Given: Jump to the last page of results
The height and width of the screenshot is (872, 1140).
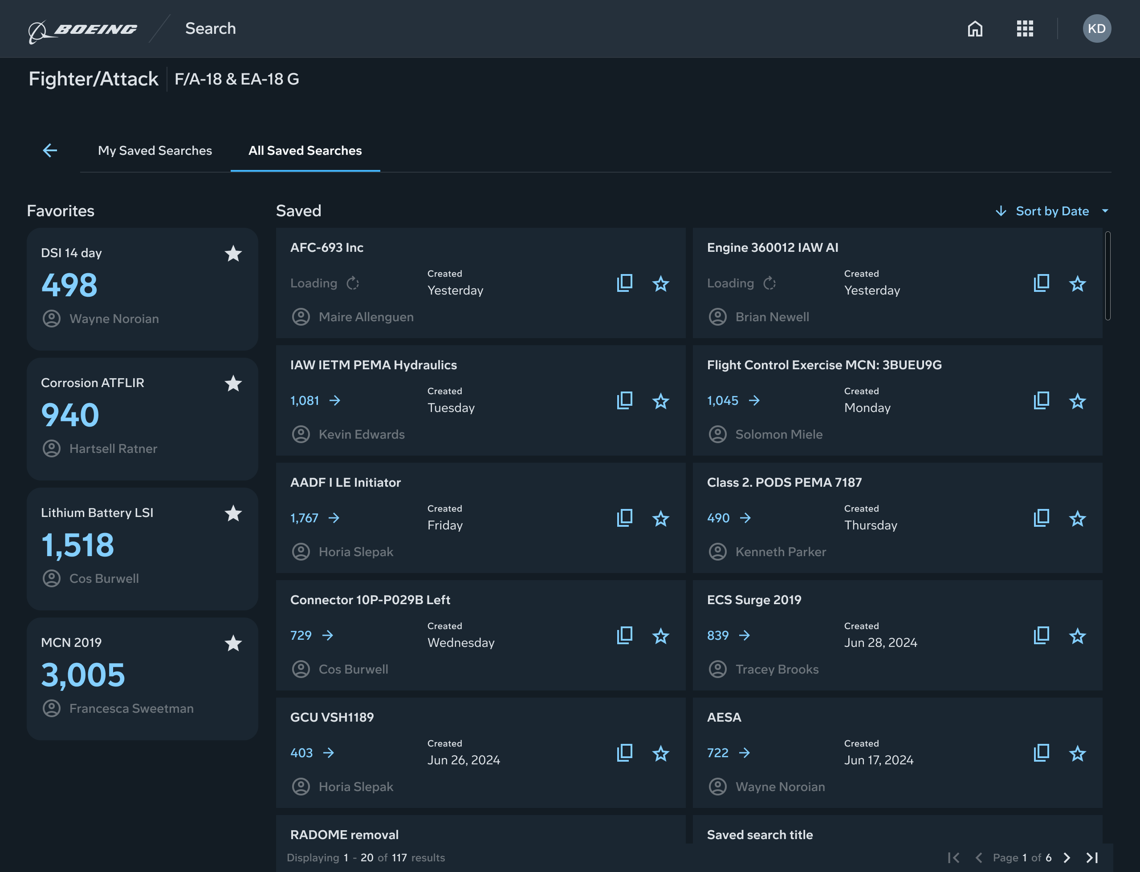Looking at the screenshot, I should 1092,857.
